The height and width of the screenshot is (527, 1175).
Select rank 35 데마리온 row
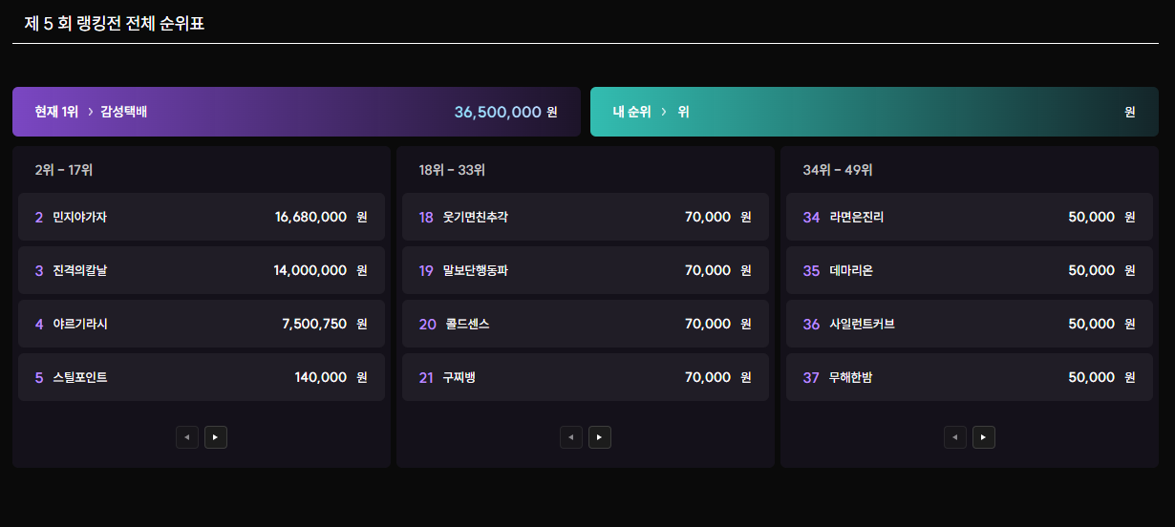[x=970, y=270]
